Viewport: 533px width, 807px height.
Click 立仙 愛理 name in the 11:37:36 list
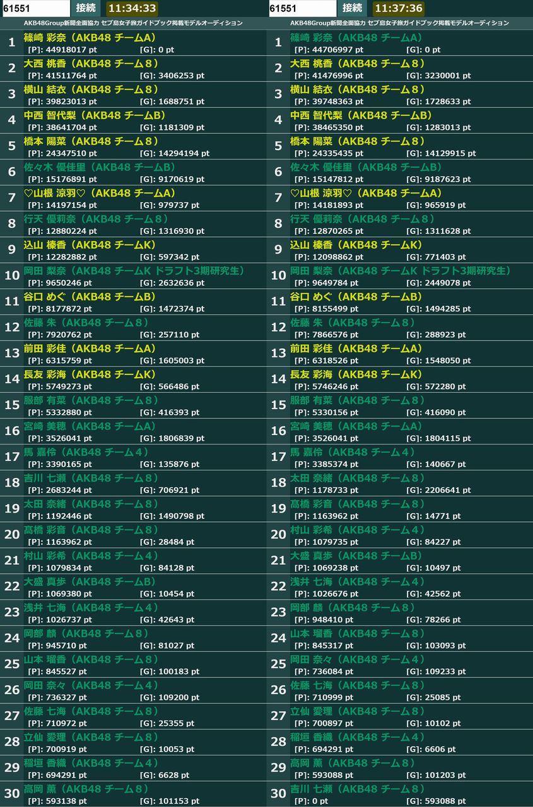click(358, 710)
